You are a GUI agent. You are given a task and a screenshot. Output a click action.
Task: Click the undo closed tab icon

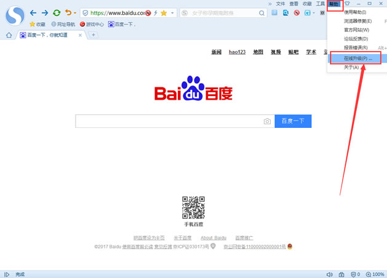click(68, 12)
